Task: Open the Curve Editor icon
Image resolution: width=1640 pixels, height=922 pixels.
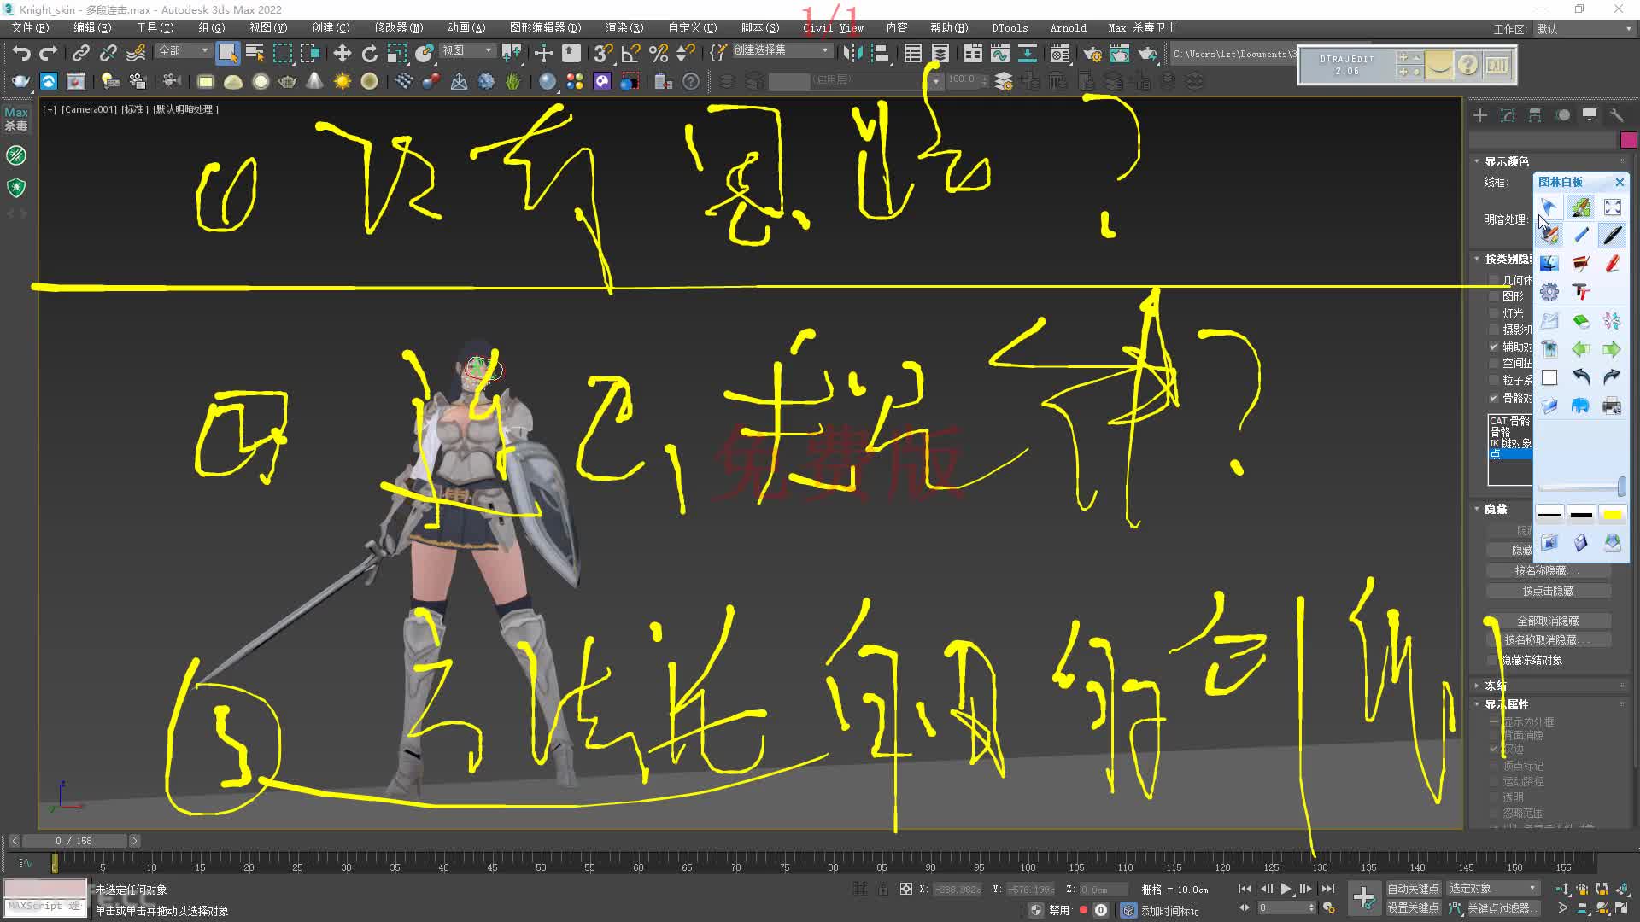Action: (1000, 54)
